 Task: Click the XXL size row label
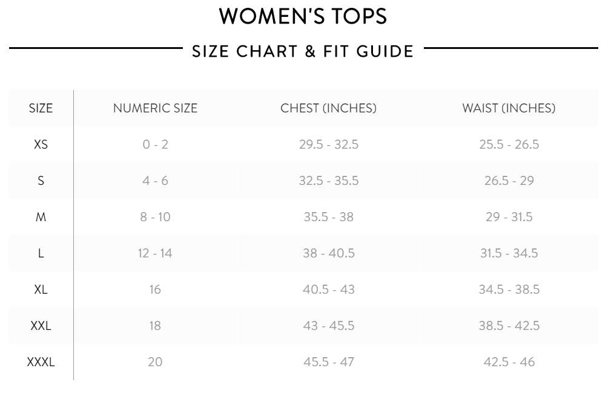pos(41,326)
